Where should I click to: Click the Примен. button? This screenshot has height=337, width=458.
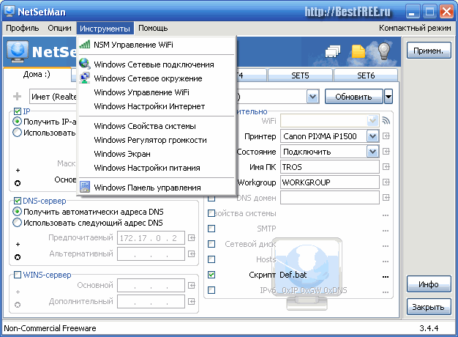[x=429, y=51]
